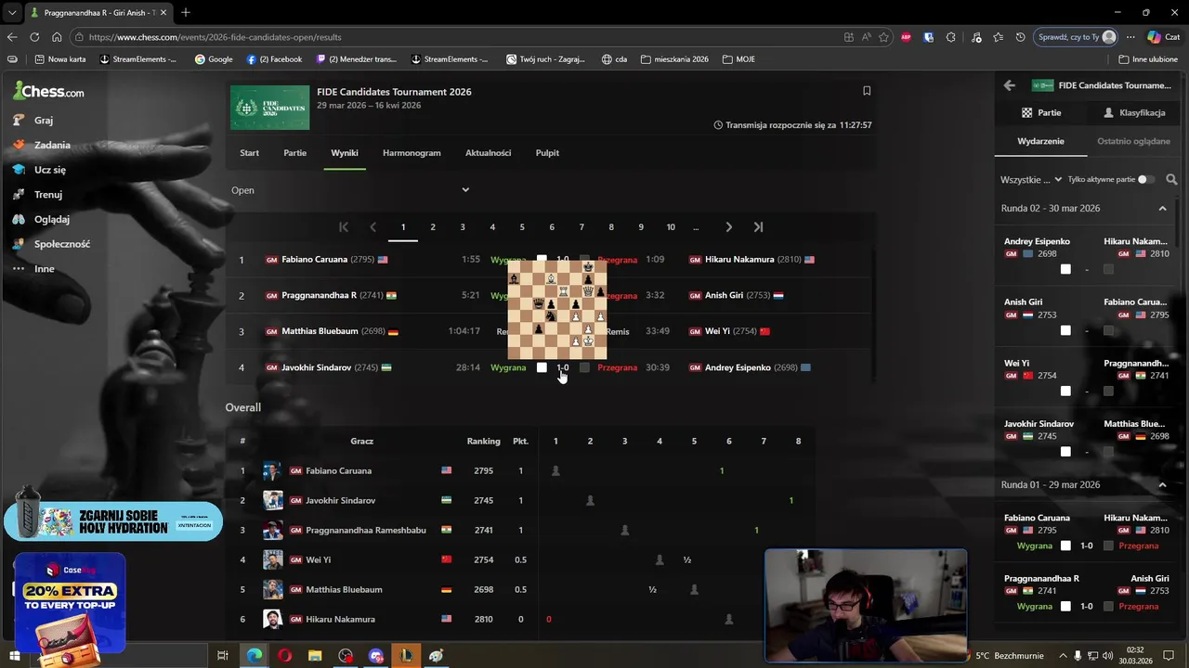The height and width of the screenshot is (668, 1189).
Task: Go to round page 2
Action: 432,227
